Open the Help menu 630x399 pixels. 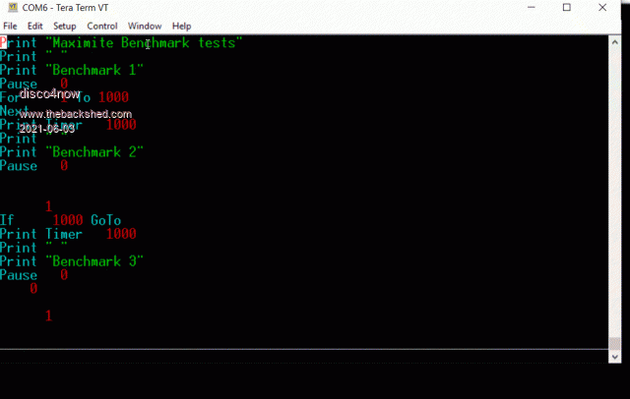[x=181, y=27]
